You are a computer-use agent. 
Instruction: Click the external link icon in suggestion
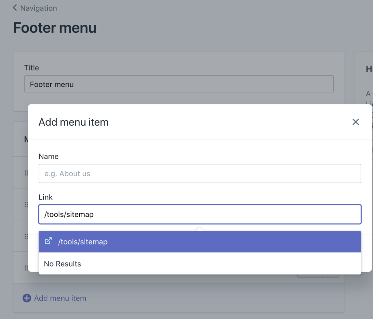point(48,241)
